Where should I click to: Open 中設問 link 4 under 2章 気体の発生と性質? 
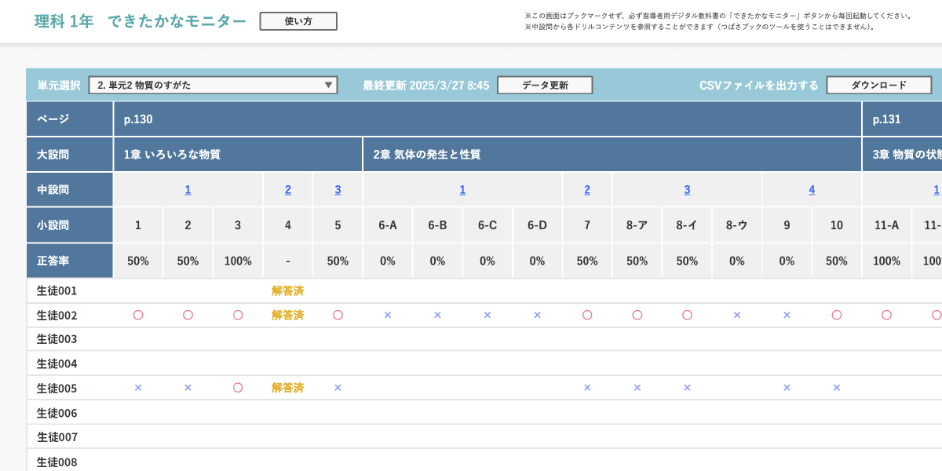tap(812, 189)
